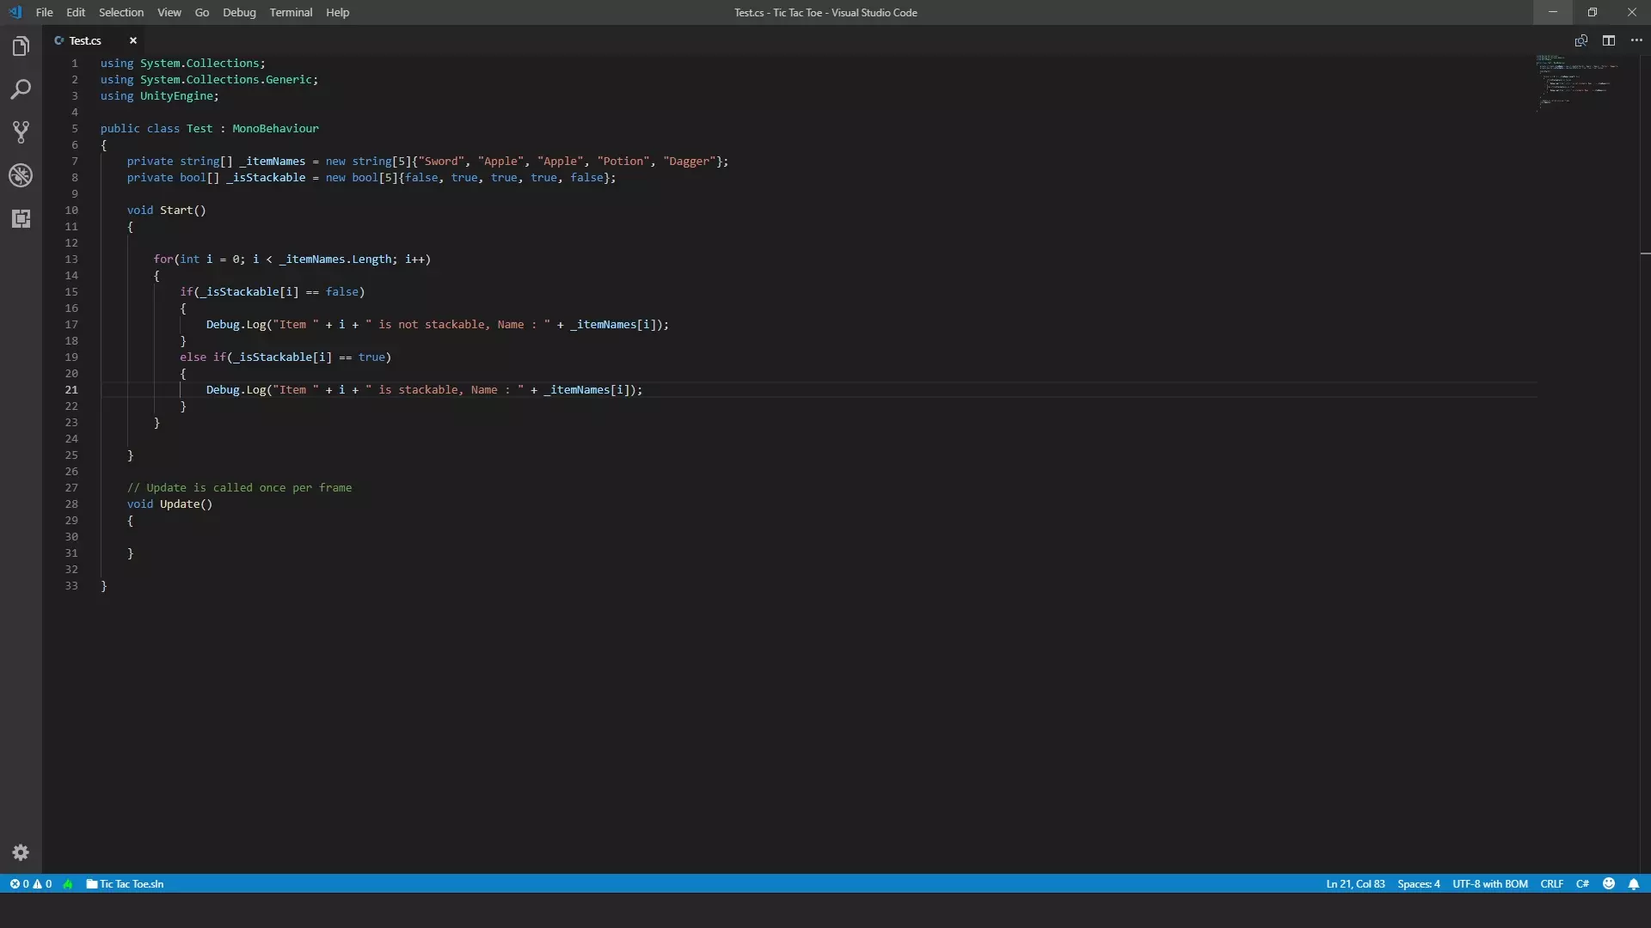
Task: Open the Edit menu
Action: coord(76,12)
